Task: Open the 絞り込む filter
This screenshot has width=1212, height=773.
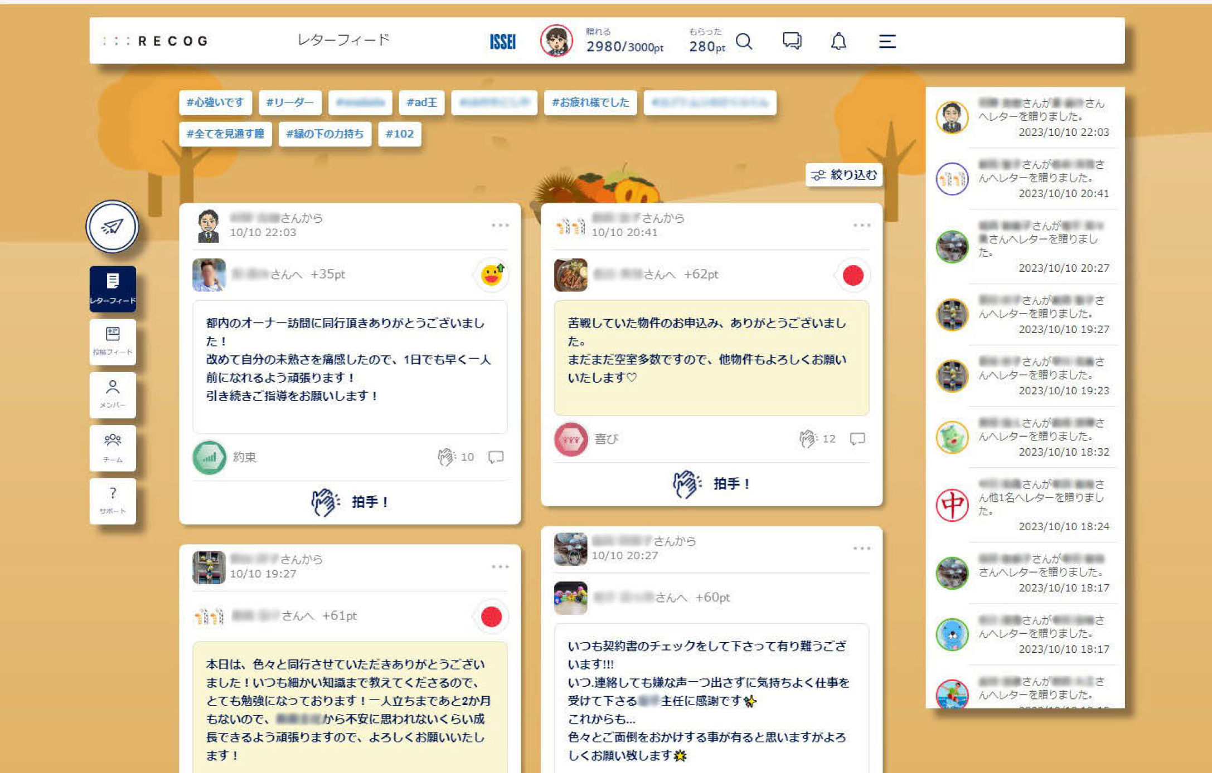Action: (x=843, y=175)
